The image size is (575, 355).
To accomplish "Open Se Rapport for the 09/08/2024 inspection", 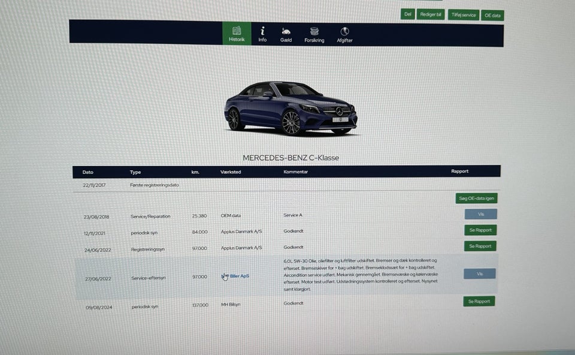I will (479, 301).
